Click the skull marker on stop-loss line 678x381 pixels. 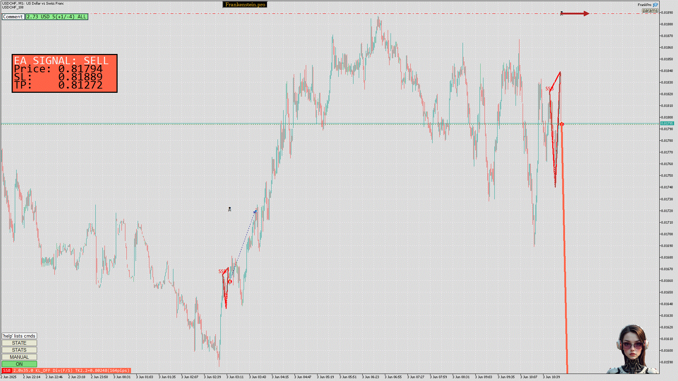click(561, 13)
